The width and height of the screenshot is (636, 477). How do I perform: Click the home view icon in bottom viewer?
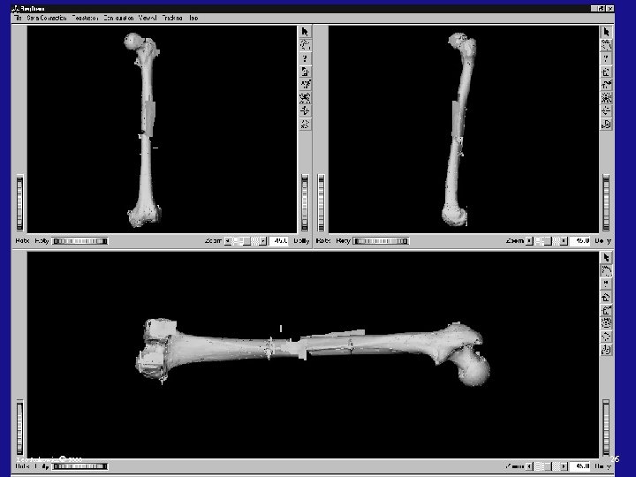(606, 298)
